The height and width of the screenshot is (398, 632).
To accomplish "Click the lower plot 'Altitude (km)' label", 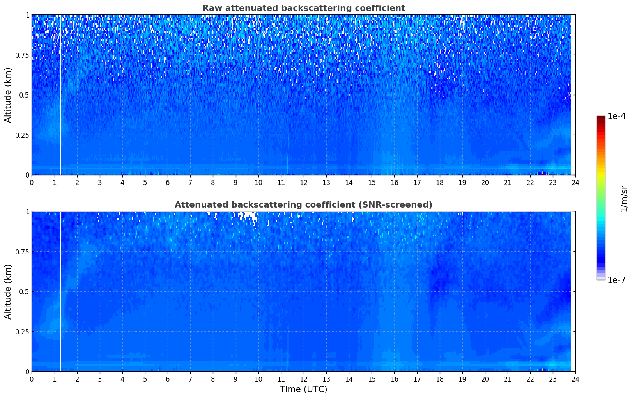I will (8, 291).
